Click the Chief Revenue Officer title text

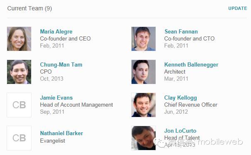click(191, 105)
